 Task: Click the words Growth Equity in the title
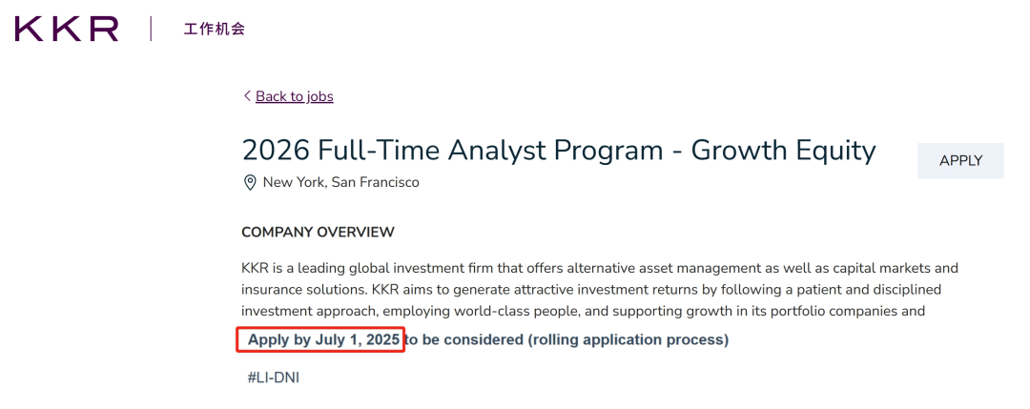click(784, 151)
